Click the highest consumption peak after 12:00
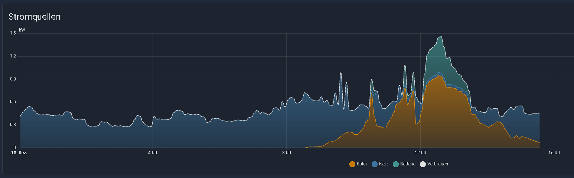 (x=440, y=37)
